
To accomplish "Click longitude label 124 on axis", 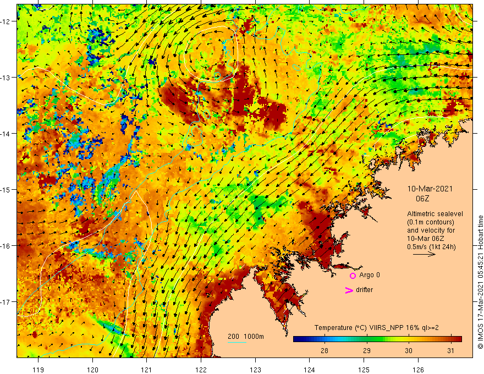I will point(309,370).
